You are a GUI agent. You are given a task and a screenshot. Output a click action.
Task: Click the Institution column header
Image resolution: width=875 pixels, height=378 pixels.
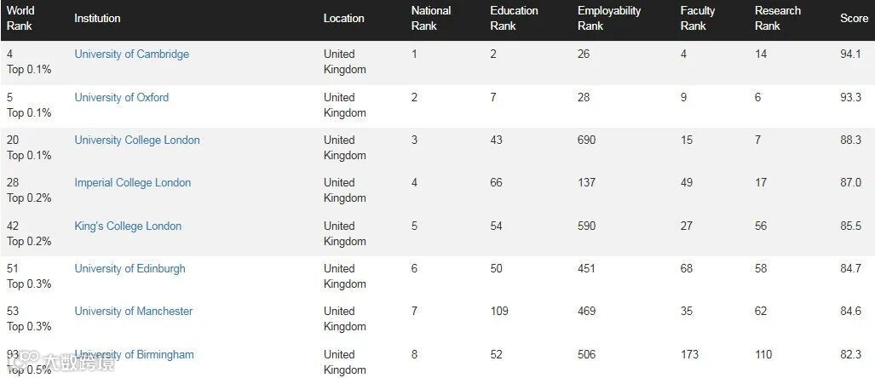coord(97,18)
